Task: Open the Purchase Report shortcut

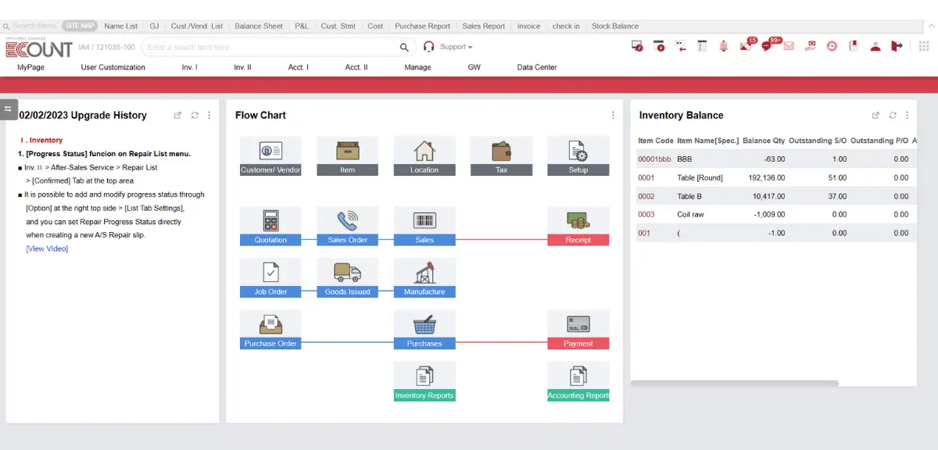Action: 422,26
